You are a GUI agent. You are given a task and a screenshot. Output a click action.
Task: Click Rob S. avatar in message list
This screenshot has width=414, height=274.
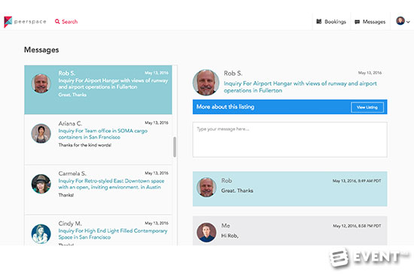[x=41, y=83]
